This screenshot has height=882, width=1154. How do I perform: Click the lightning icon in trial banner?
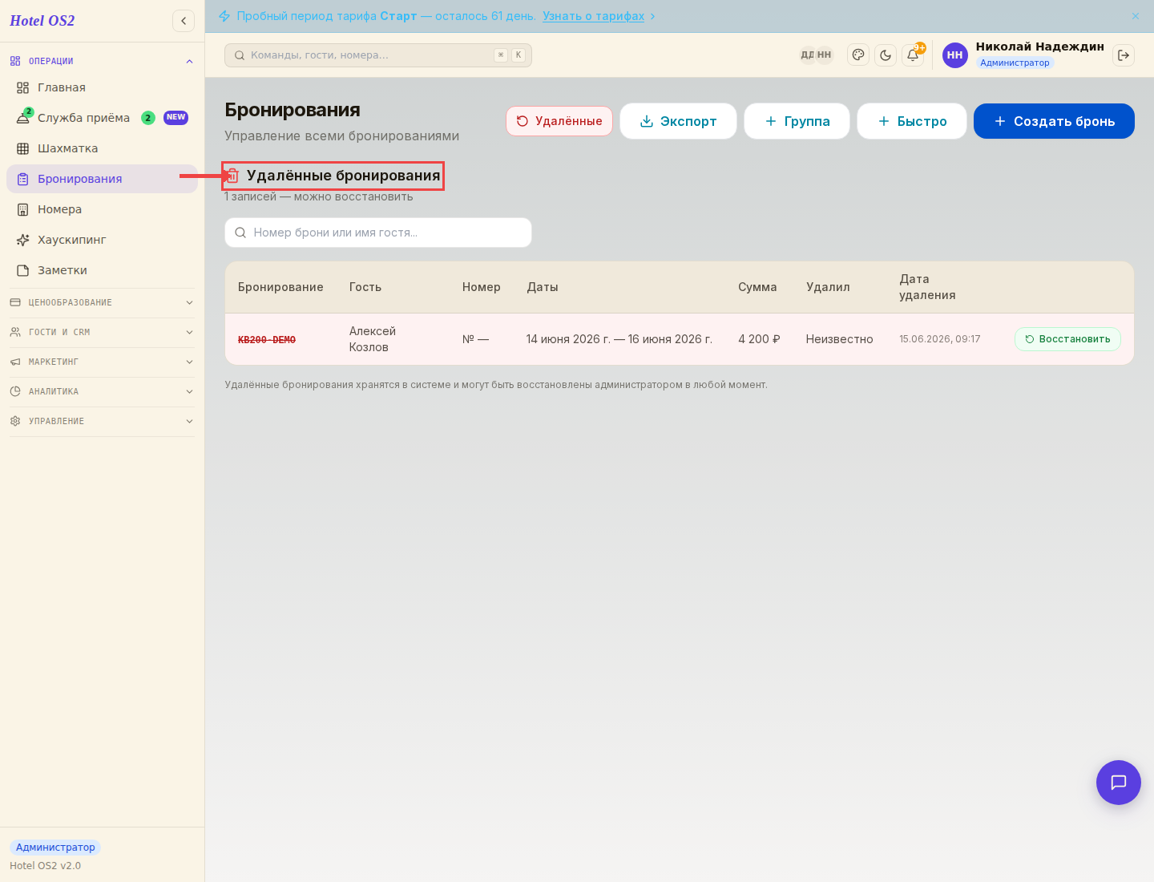224,16
